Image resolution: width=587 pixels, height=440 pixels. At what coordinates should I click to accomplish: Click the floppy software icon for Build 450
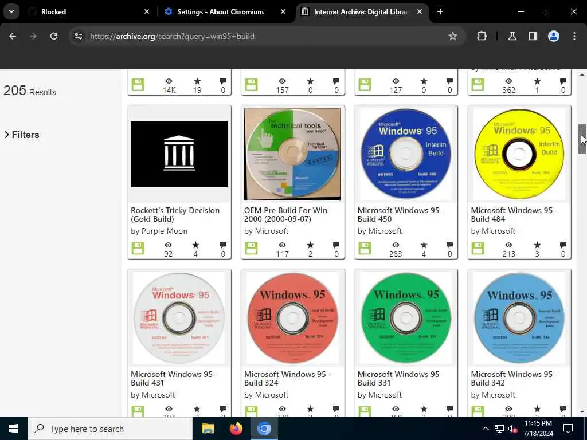(x=365, y=249)
